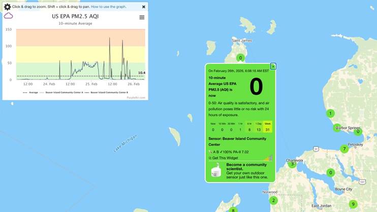This screenshot has width=377, height=212.
Task: Toggle Beaver Island Community Center A legend series
Action: [x=61, y=92]
